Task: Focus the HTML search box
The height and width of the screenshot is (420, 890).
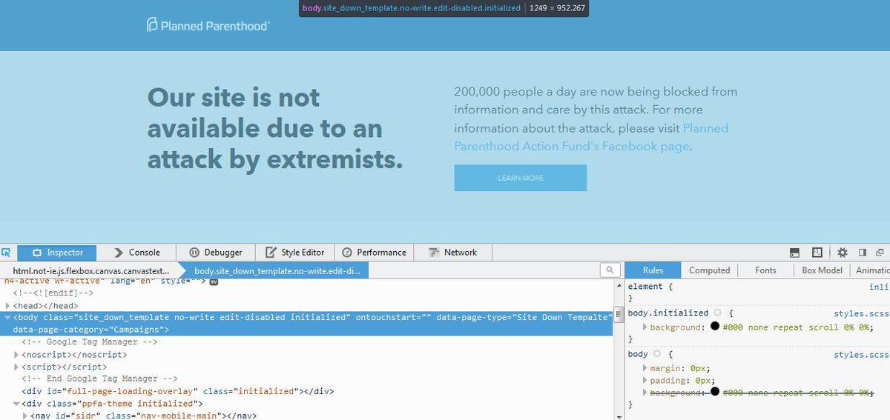Action: (x=610, y=270)
